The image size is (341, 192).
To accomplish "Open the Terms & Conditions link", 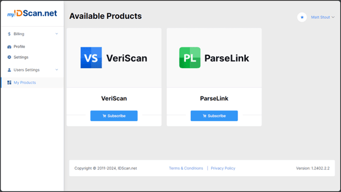I will click(x=186, y=168).
